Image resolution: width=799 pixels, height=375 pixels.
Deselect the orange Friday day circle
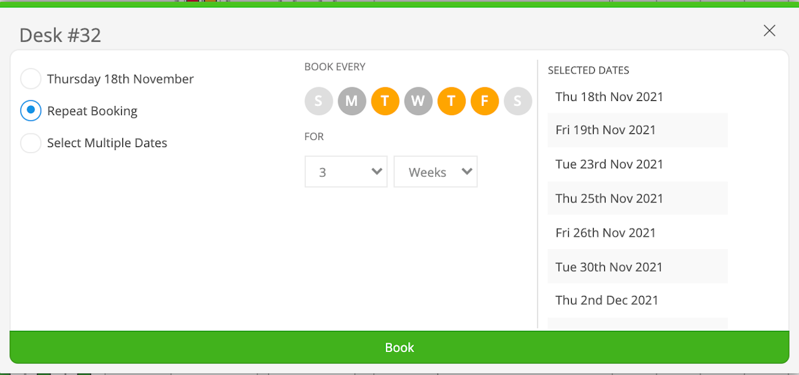click(x=484, y=101)
